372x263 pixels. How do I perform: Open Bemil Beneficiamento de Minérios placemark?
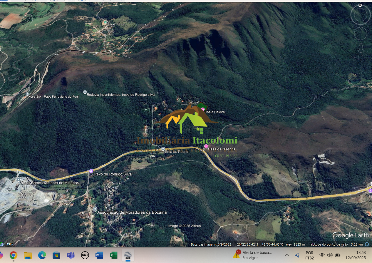coord(19,180)
